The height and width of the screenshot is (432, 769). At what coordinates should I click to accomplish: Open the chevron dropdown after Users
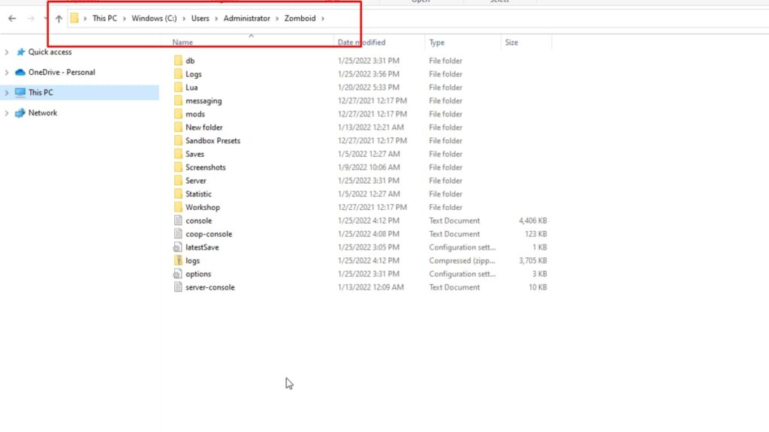[x=216, y=19]
